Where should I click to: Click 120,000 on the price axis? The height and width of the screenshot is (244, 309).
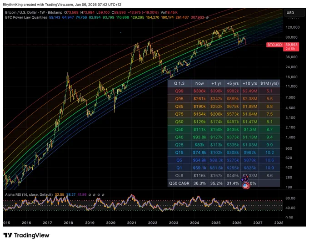point(293,27)
